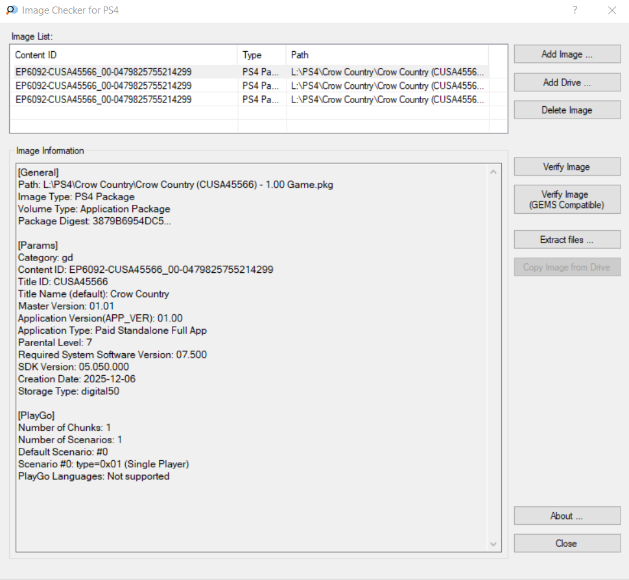629x580 pixels.
Task: Click the Add Image button
Action: (567, 54)
